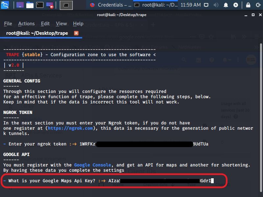Lock the screen with padlock icon
The width and height of the screenshot is (263, 197).
click(x=248, y=5)
